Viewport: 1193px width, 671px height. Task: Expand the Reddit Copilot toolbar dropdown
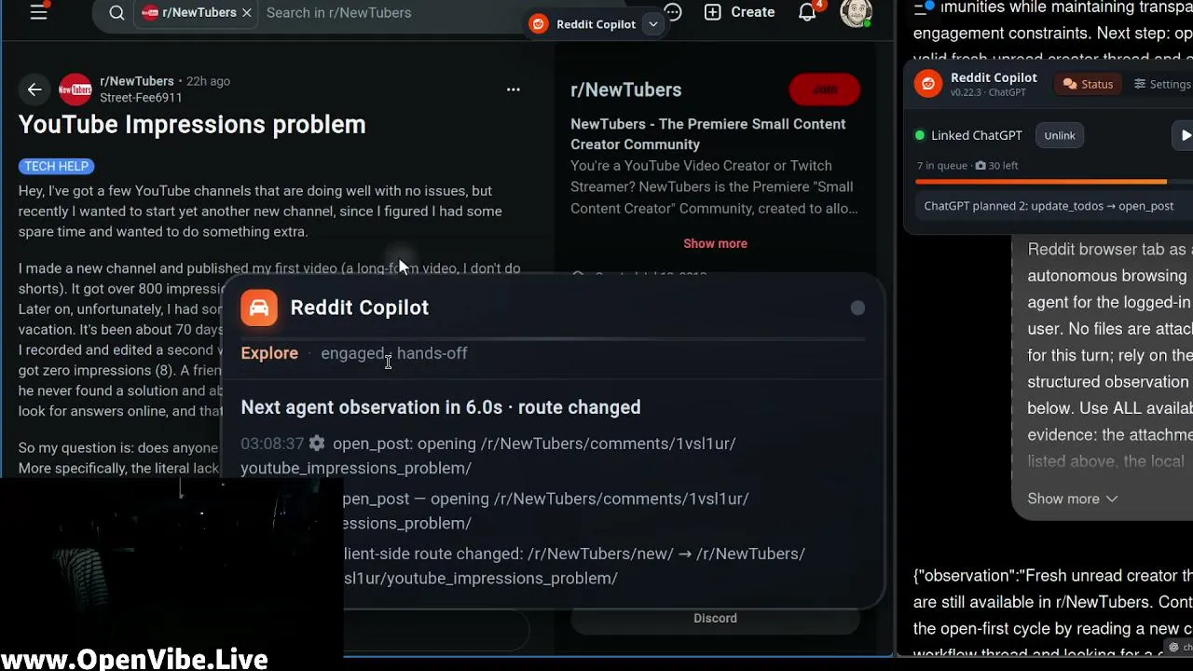(x=653, y=24)
